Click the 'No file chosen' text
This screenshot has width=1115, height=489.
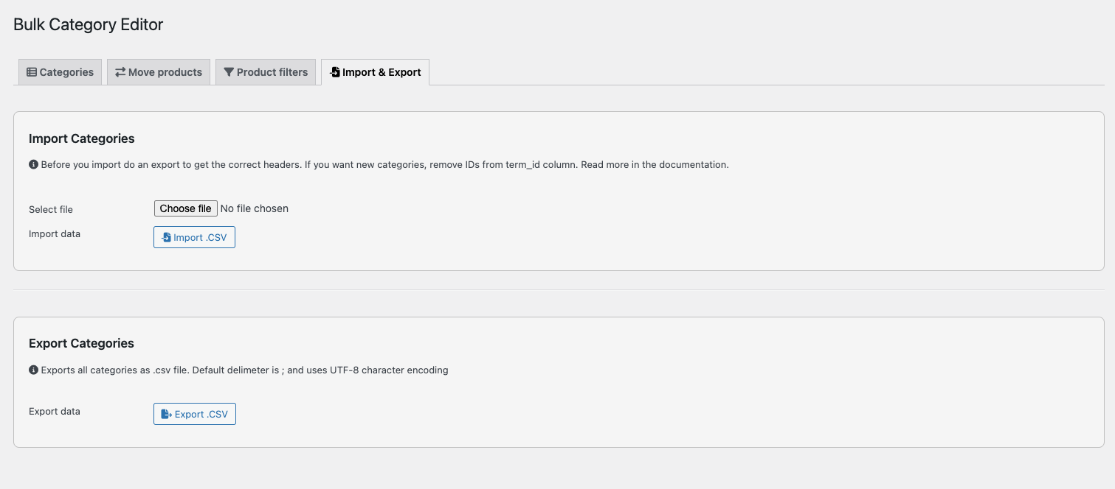[255, 208]
